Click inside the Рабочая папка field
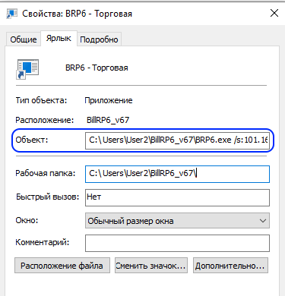This screenshot has height=296, width=285. click(177, 174)
